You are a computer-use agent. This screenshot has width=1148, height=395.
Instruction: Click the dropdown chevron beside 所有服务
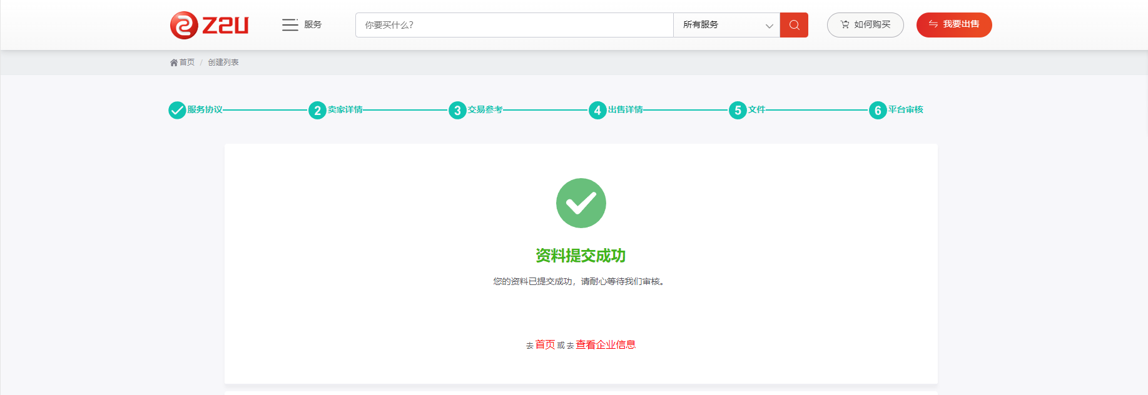click(x=769, y=26)
